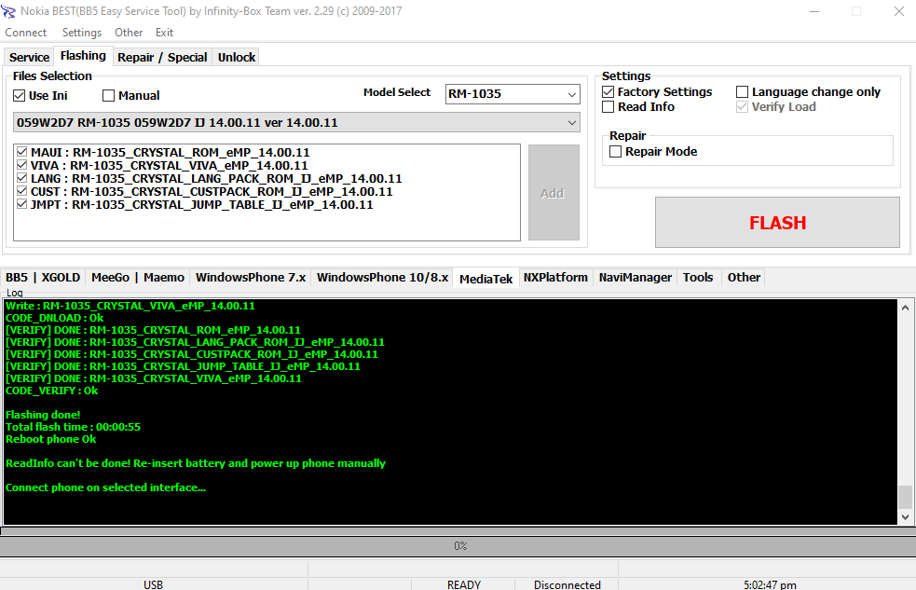Open the NXPlatform tab

click(x=555, y=278)
